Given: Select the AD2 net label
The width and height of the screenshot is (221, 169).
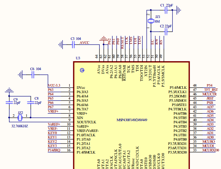Looking at the screenshot, I should click(x=210, y=129).
